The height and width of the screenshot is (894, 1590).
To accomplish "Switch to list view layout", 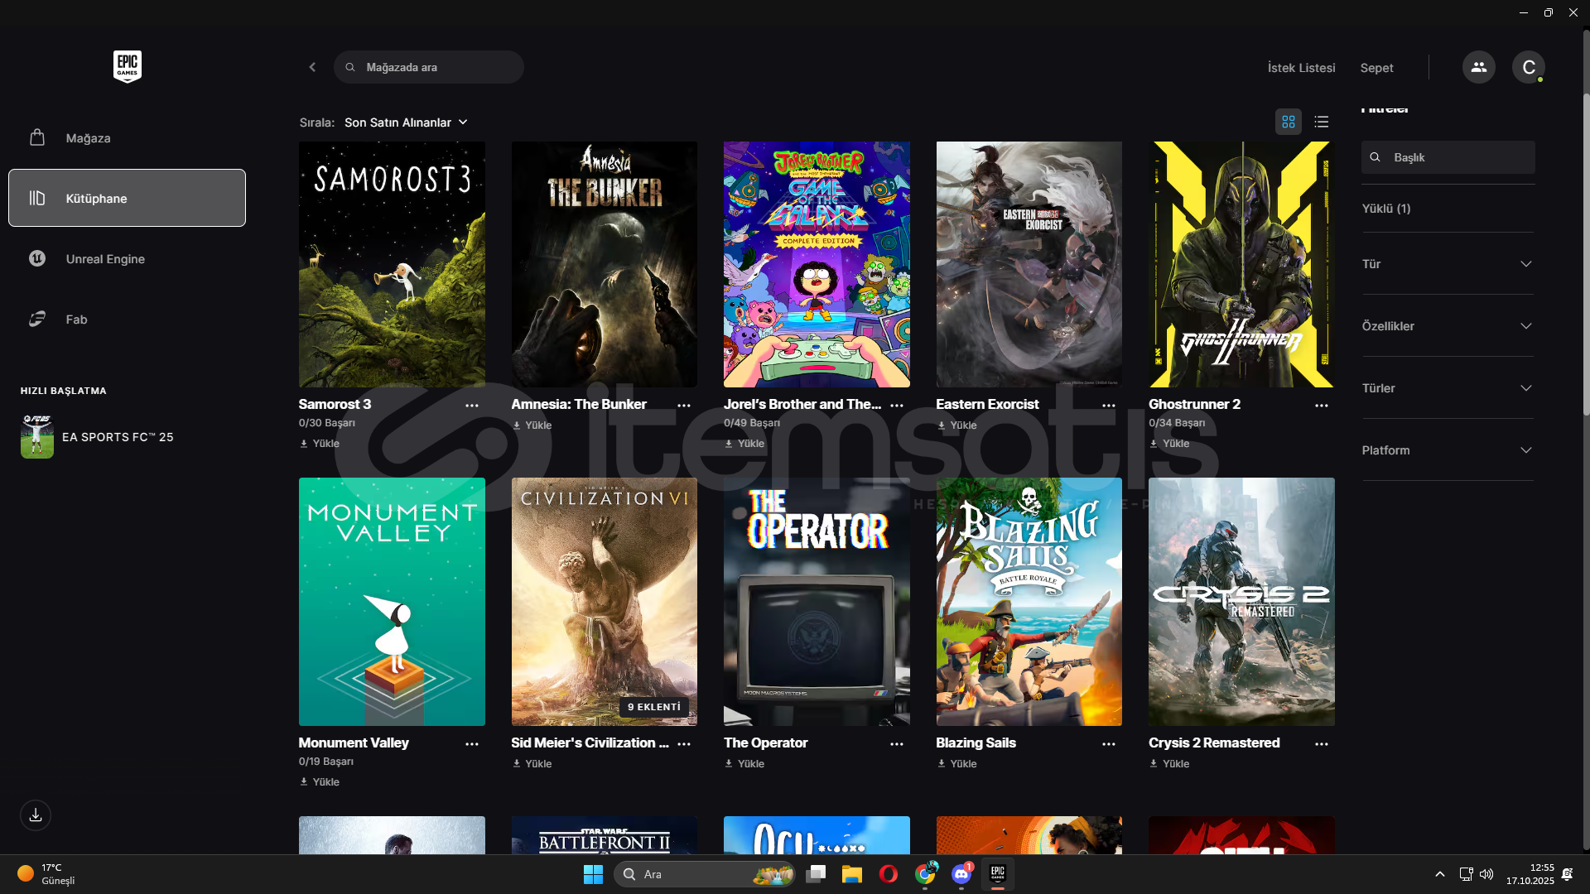I will [x=1321, y=122].
